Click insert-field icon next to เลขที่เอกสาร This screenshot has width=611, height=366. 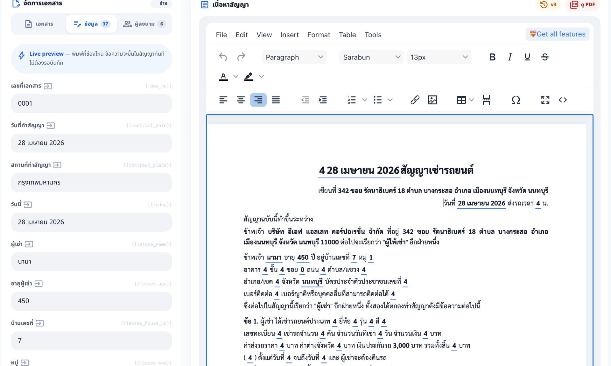click(x=48, y=86)
